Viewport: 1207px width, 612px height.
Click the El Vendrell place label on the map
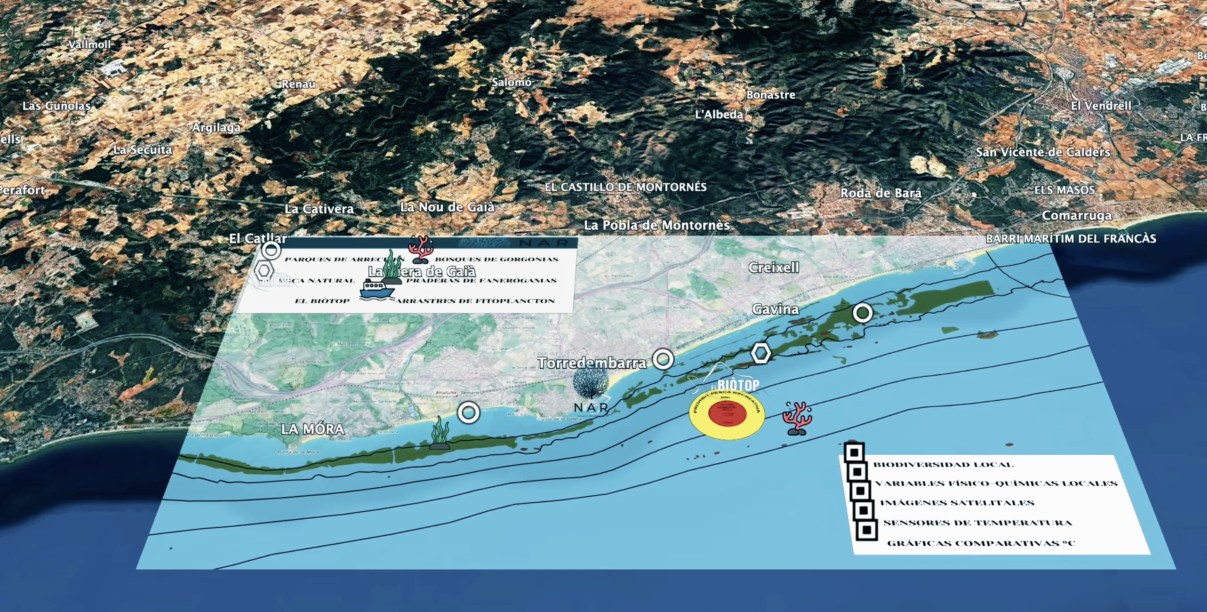click(1101, 106)
